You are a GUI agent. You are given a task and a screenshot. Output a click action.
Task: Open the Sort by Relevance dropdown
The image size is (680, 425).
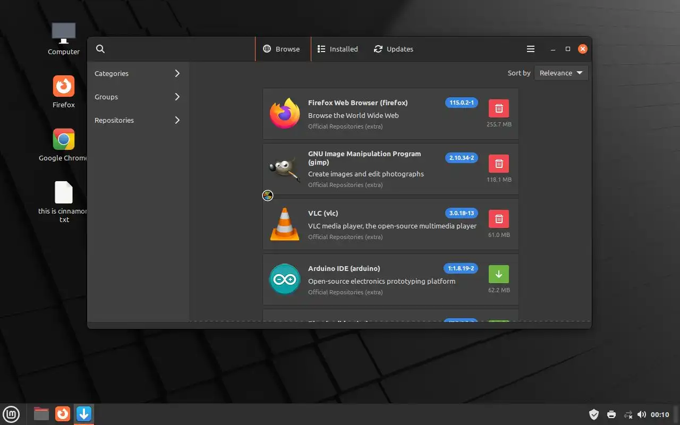point(561,73)
